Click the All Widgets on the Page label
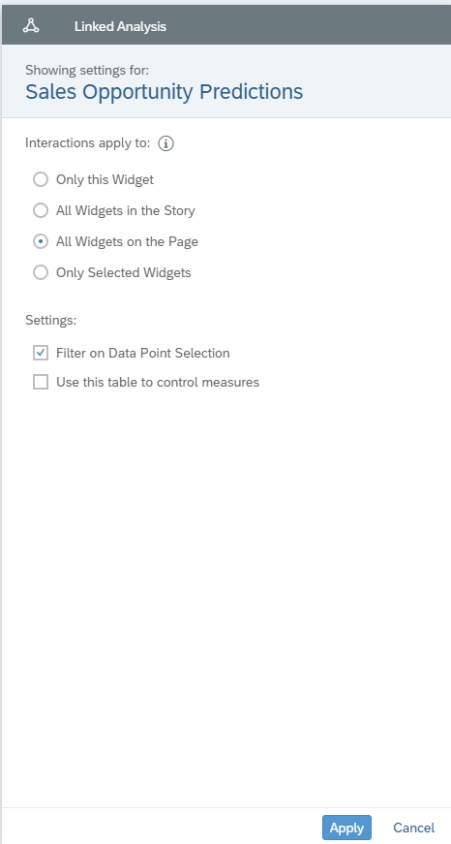The image size is (451, 844). (x=127, y=241)
